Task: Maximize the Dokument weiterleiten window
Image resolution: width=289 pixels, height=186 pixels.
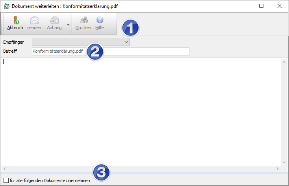Action: 261,6
